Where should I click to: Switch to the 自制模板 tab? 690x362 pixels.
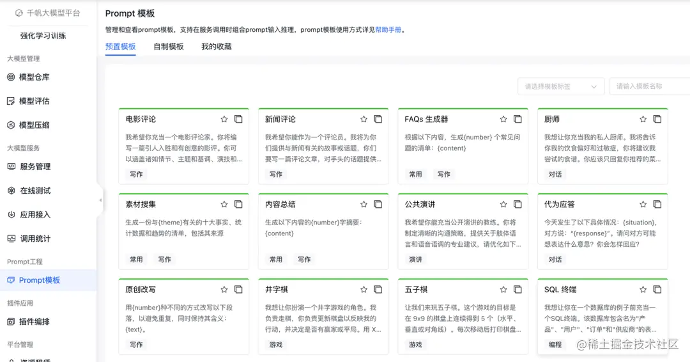click(169, 46)
